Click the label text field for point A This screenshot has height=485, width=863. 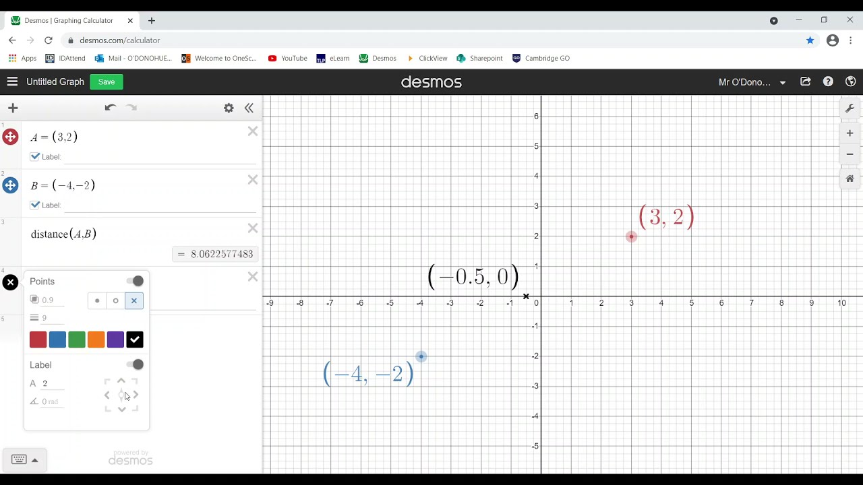[160, 157]
